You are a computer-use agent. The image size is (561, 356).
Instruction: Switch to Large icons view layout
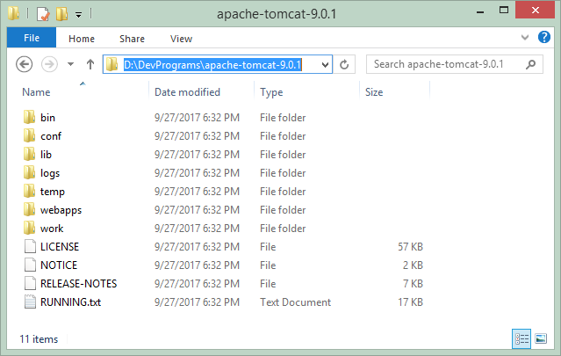(x=541, y=338)
